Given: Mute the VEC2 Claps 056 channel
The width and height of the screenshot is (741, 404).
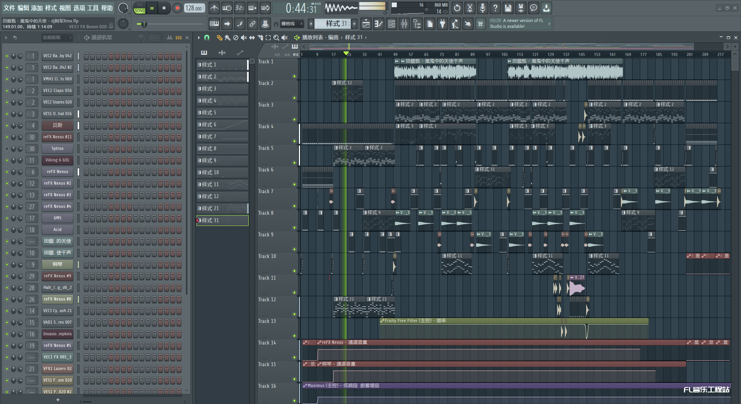Looking at the screenshot, I should [x=7, y=91].
